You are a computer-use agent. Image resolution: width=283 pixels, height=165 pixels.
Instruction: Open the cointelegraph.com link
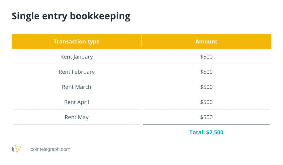pyautogui.click(x=50, y=149)
